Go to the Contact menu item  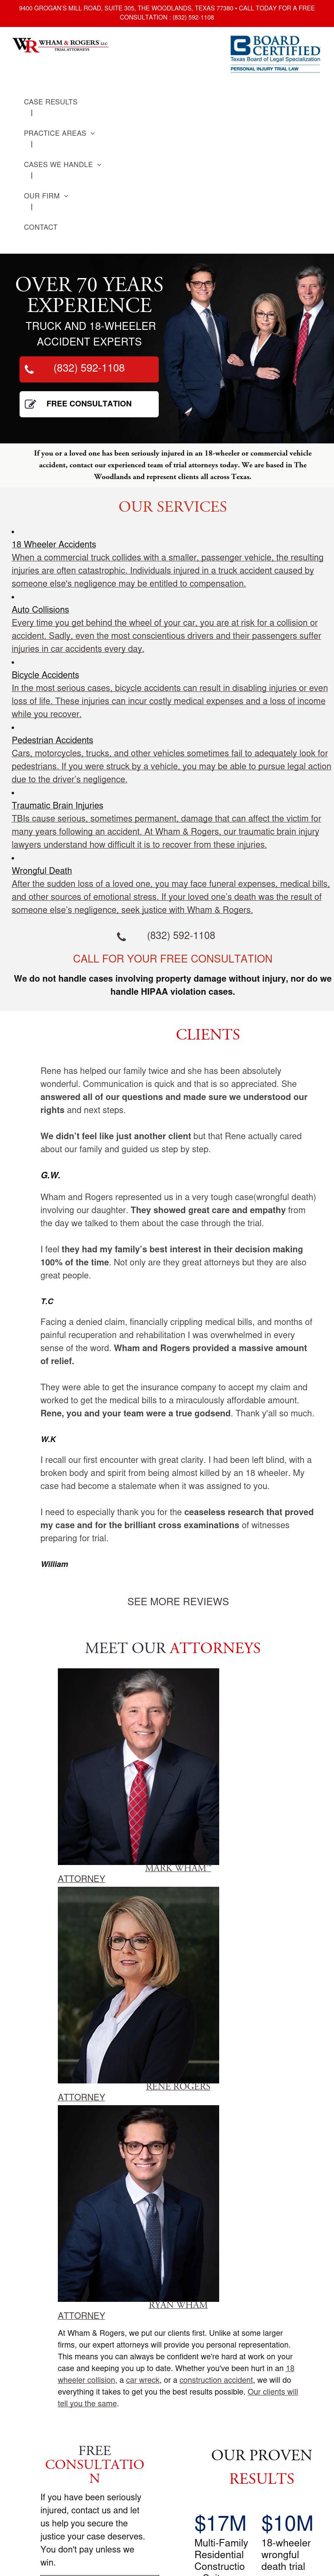point(40,227)
